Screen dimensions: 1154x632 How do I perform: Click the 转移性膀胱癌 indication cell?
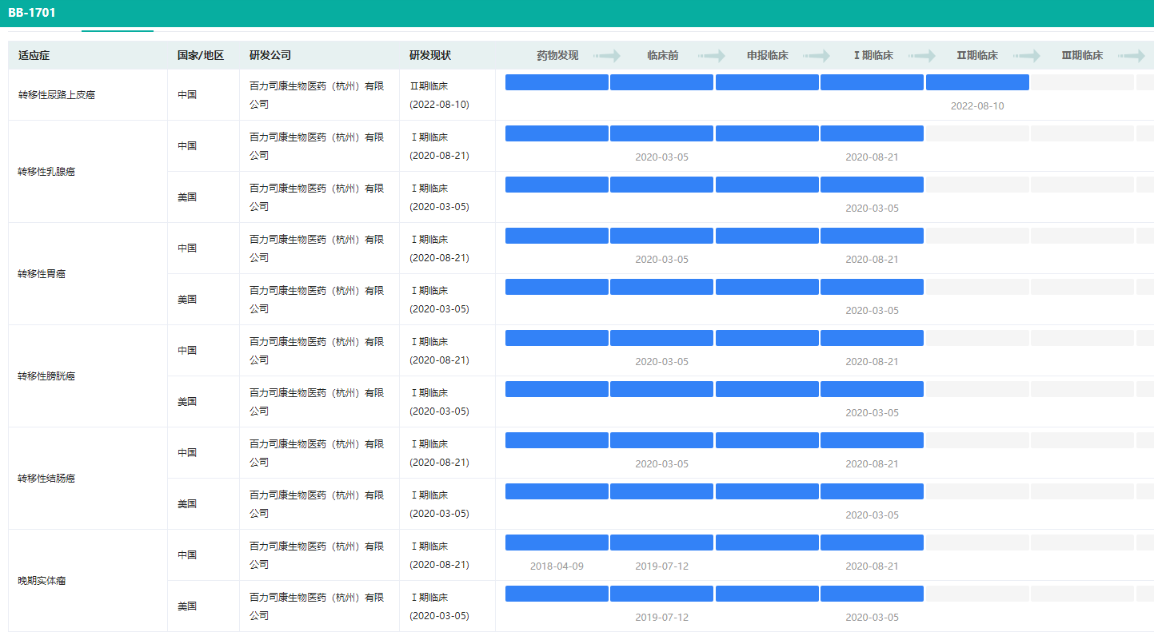coord(46,376)
